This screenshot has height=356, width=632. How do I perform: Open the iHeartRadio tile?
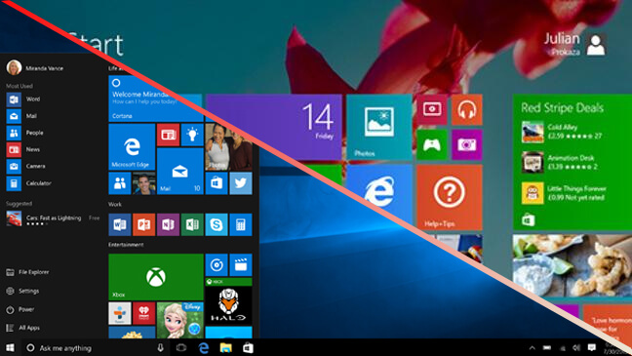point(144,313)
